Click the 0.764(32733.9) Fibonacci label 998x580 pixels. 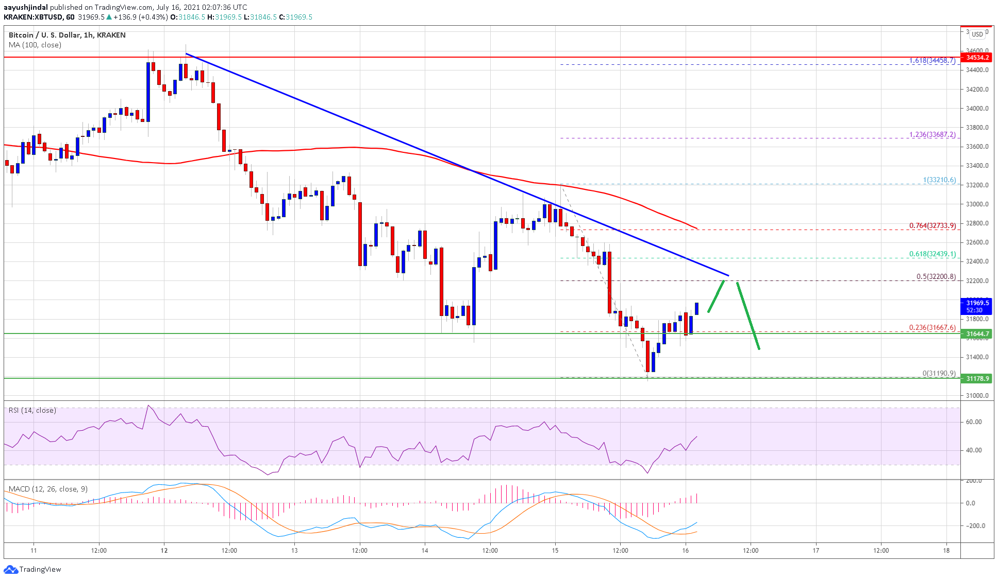click(x=932, y=225)
